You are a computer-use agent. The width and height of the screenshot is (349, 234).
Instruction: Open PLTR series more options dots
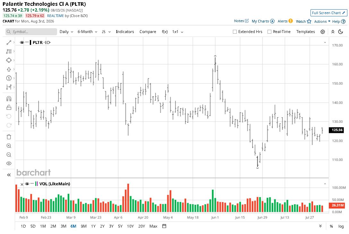27,42
